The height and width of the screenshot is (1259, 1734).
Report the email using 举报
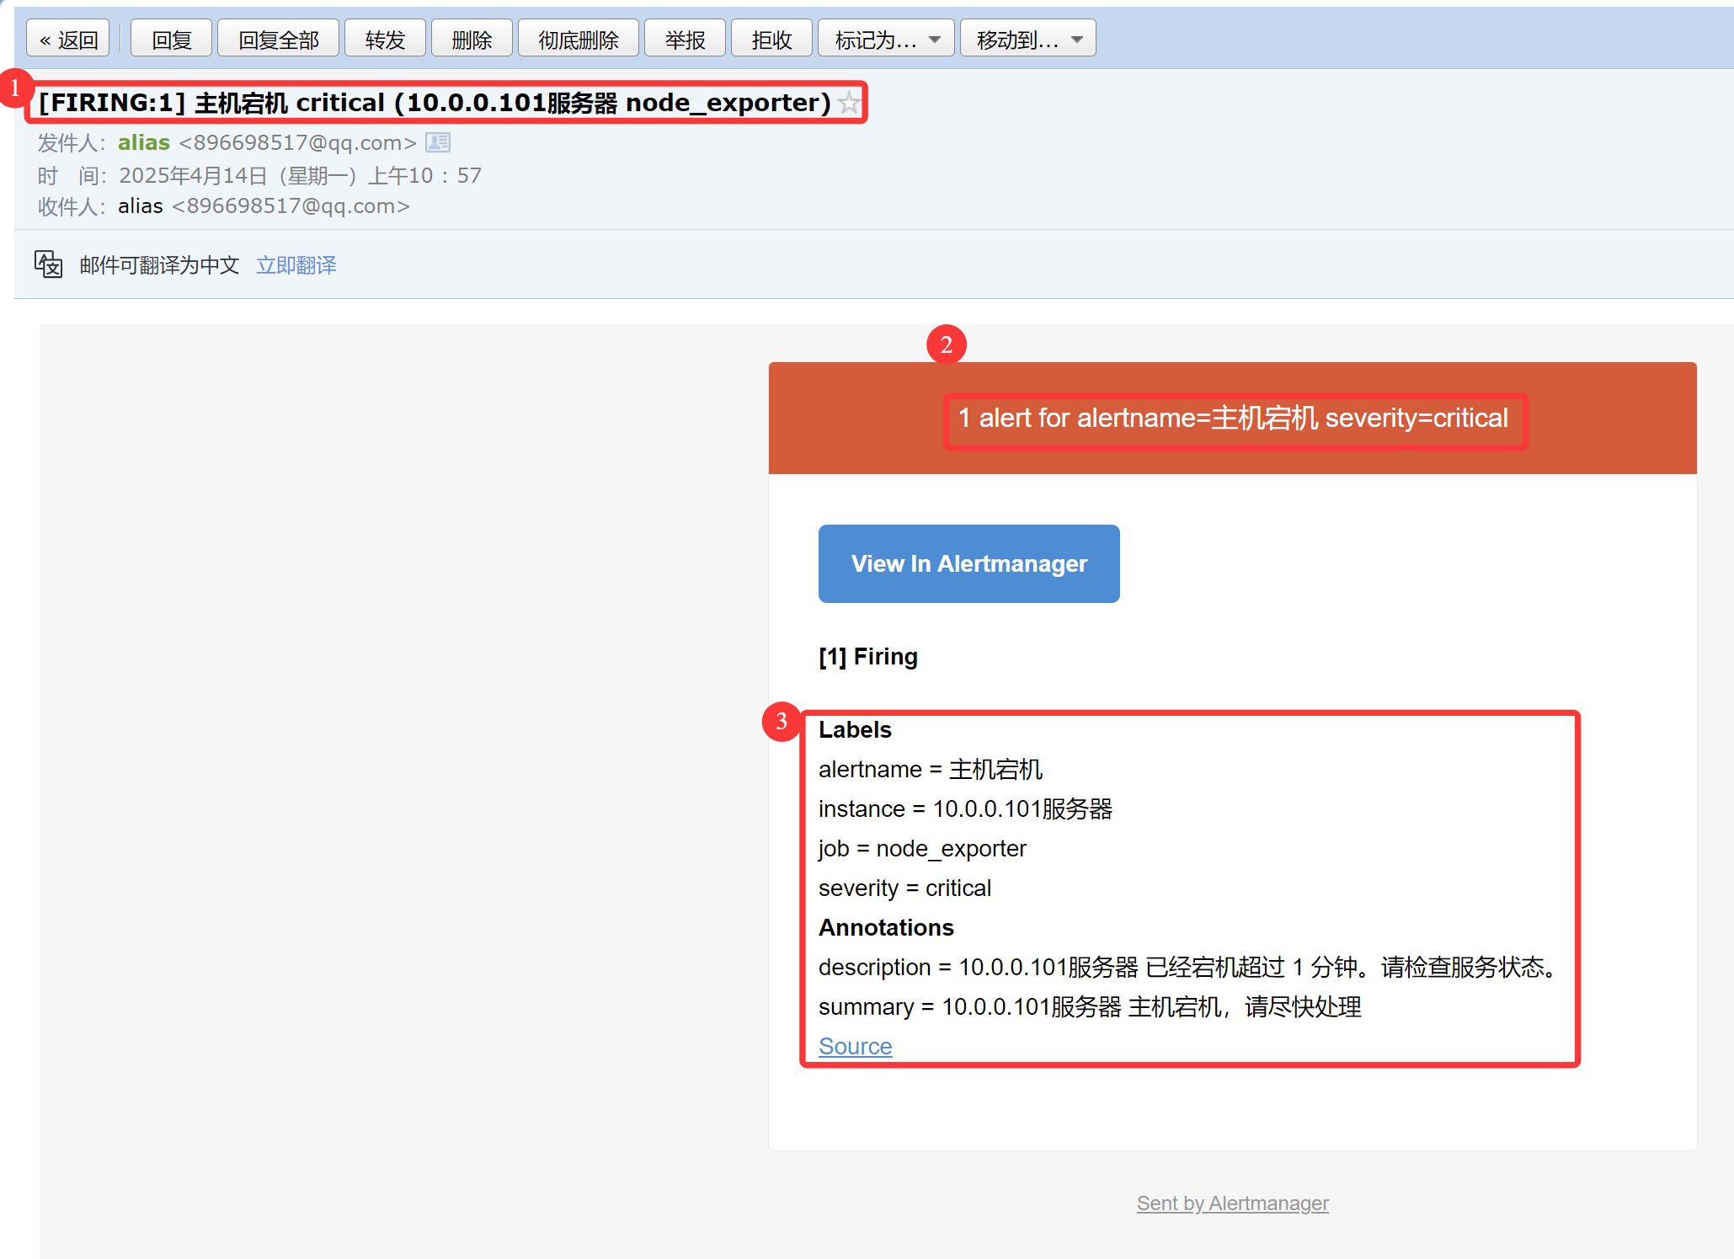(x=684, y=40)
